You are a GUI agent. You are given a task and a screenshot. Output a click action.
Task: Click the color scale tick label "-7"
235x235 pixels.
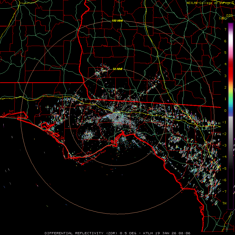pos(224,192)
